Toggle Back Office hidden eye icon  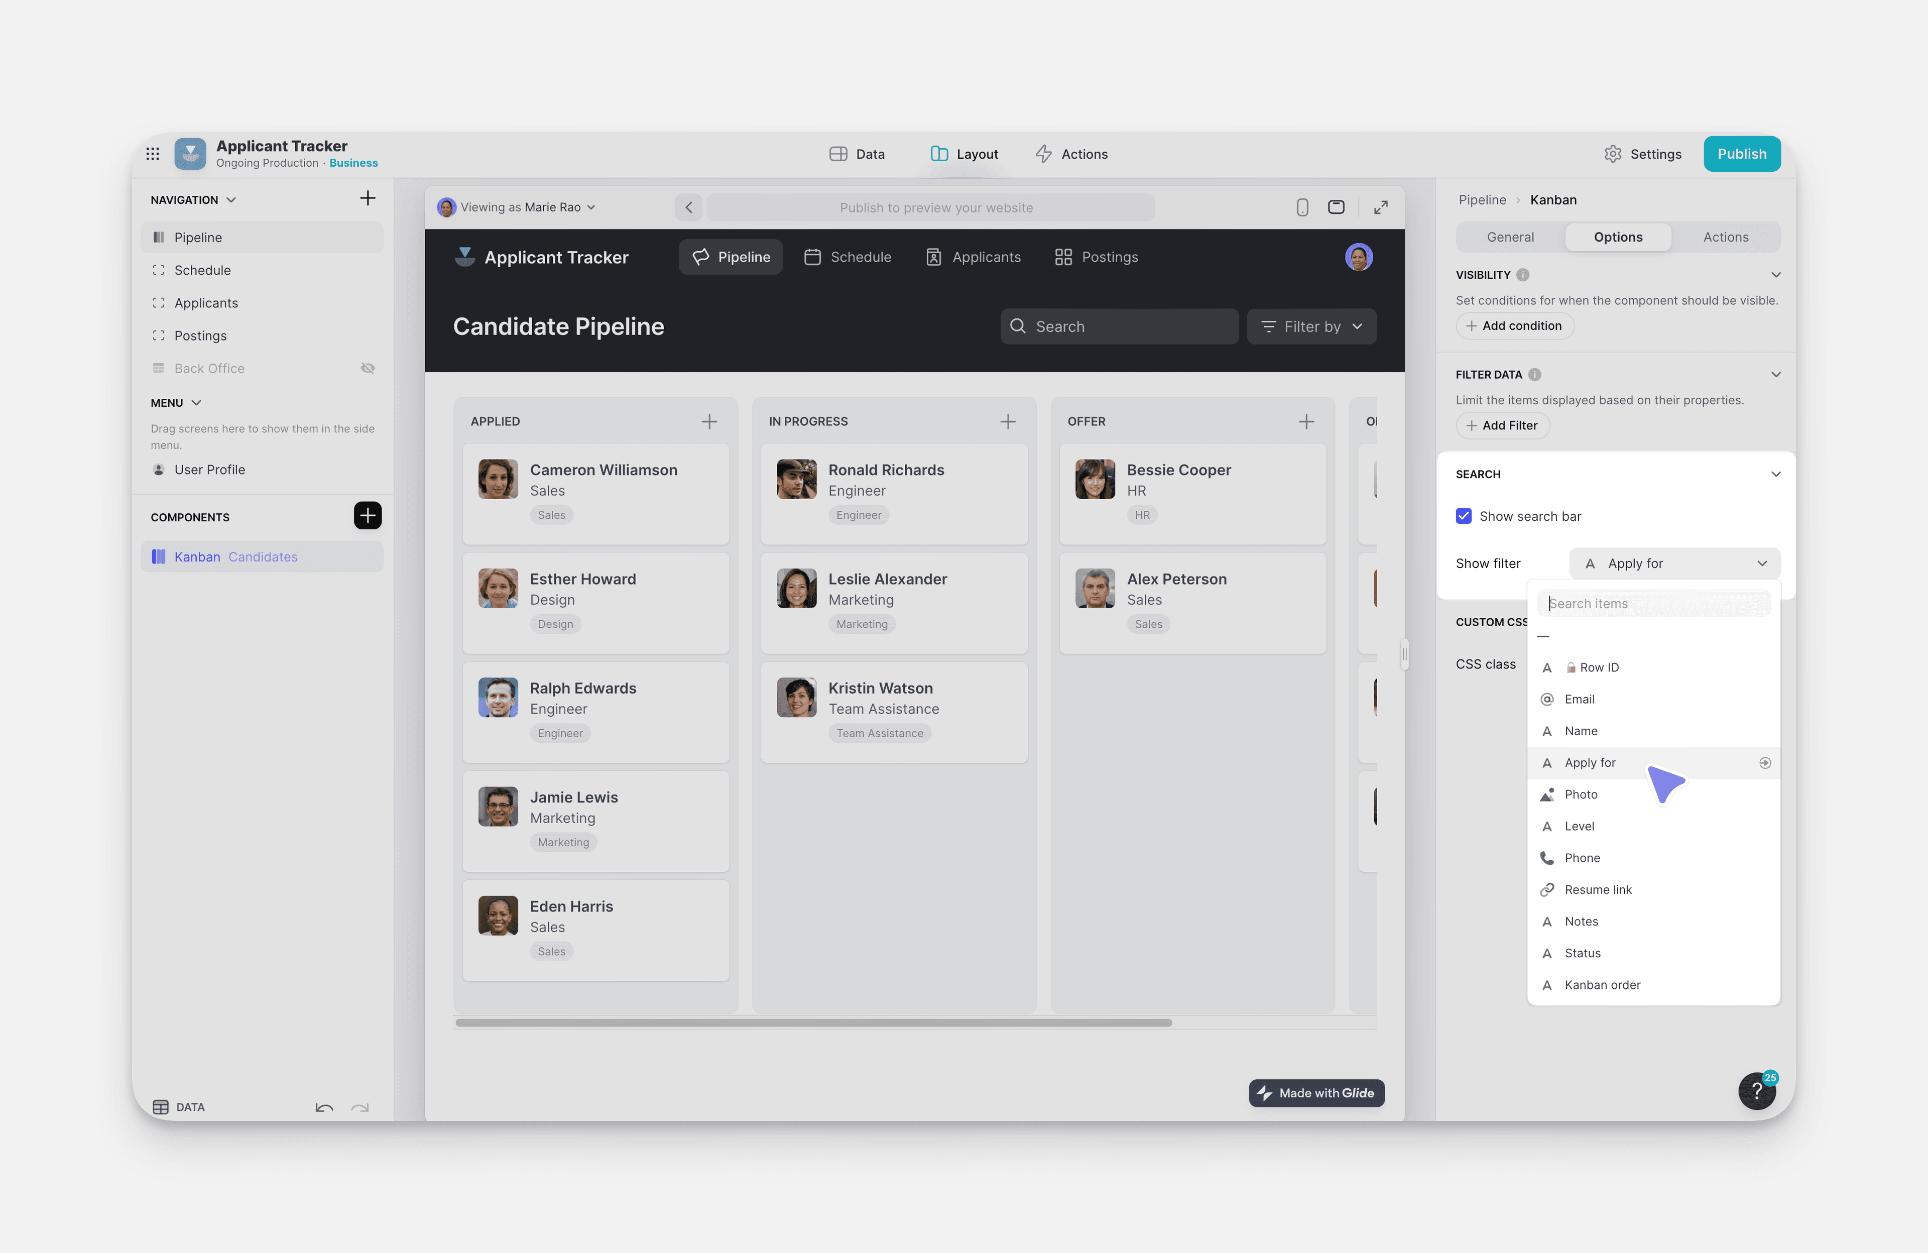[x=368, y=368]
